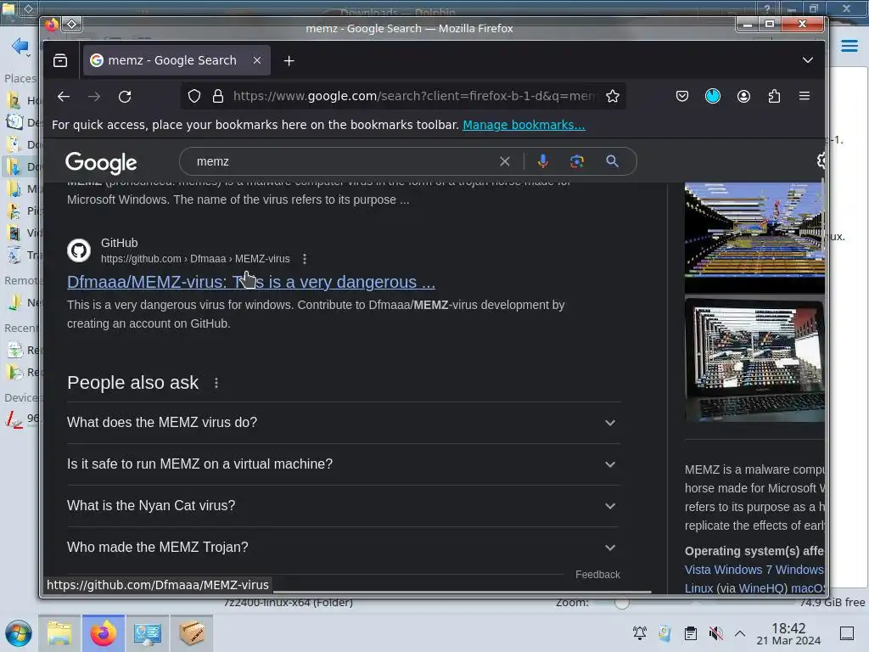Open GitHub favicon in search result
The height and width of the screenshot is (652, 869).
[79, 250]
